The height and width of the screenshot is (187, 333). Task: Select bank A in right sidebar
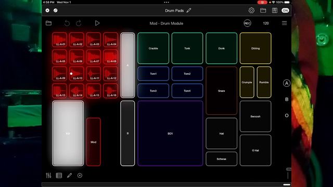[x=287, y=83]
